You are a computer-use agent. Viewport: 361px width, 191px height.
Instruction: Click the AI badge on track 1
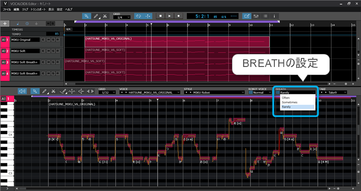[x=4, y=40]
